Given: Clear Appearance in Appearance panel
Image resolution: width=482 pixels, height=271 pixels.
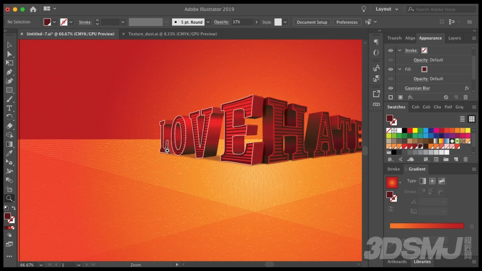Looking at the screenshot, I should point(446,97).
